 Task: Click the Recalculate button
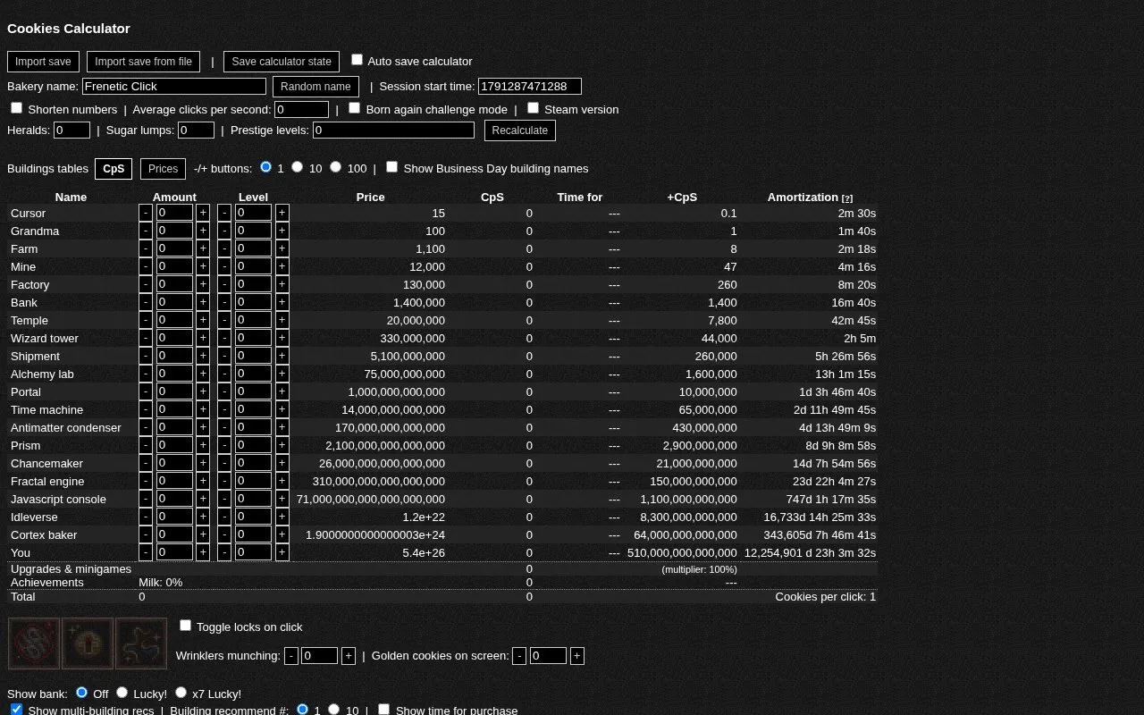coord(520,130)
